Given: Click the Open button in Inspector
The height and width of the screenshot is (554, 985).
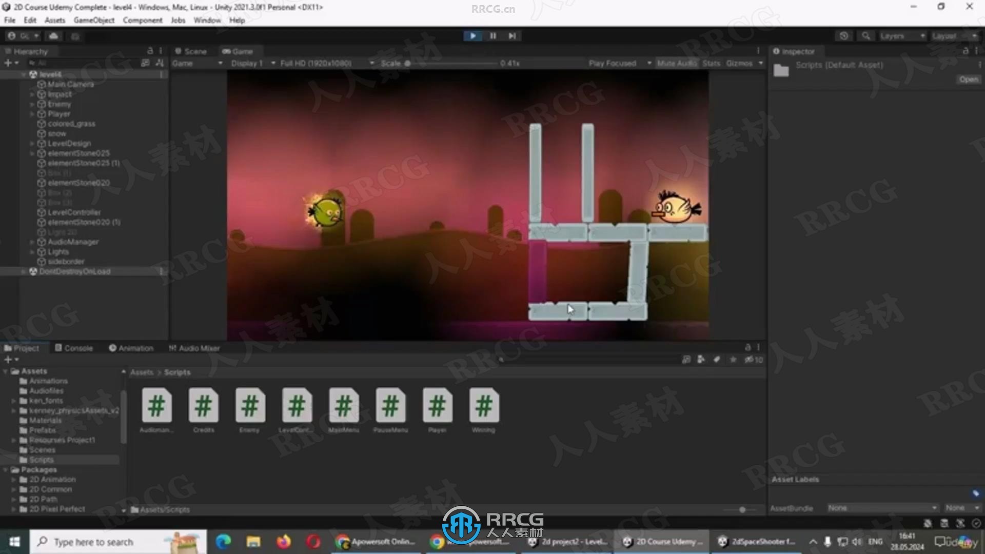Looking at the screenshot, I should tap(969, 80).
